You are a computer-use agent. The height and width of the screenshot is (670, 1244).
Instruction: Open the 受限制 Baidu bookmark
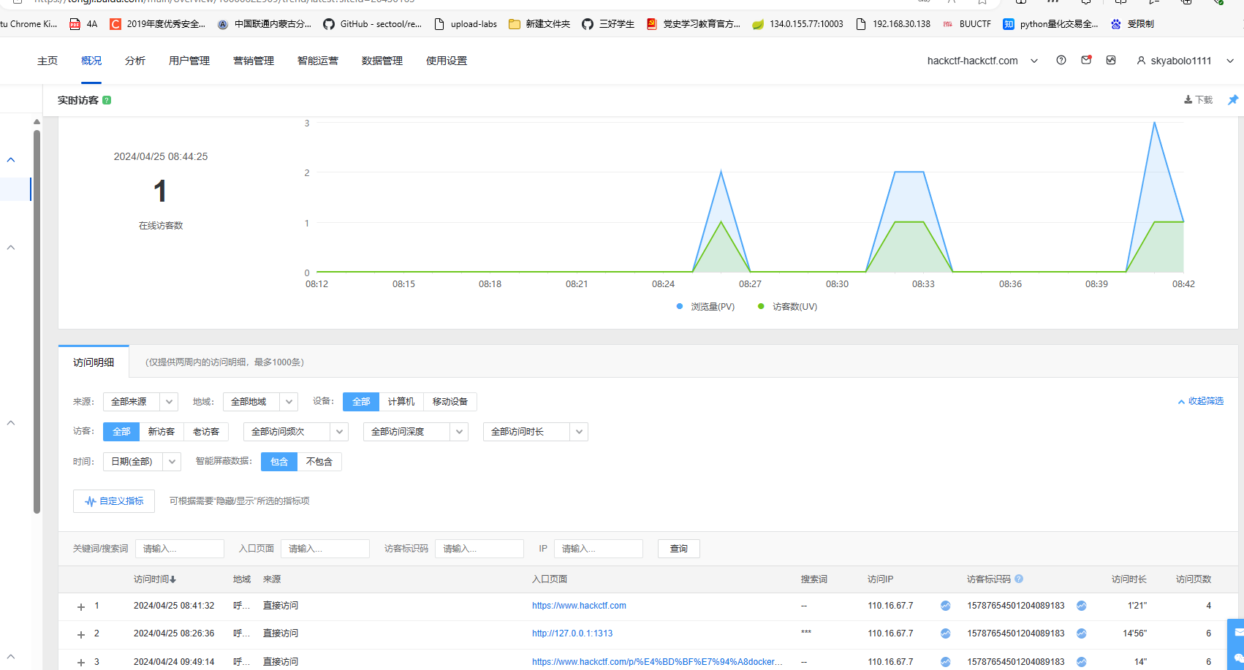point(1132,24)
